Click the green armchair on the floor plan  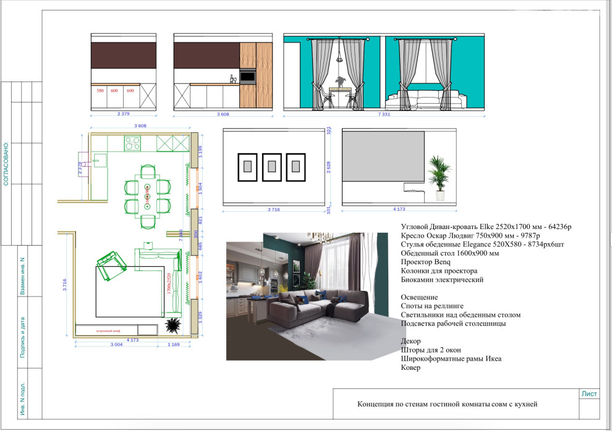pos(111,260)
